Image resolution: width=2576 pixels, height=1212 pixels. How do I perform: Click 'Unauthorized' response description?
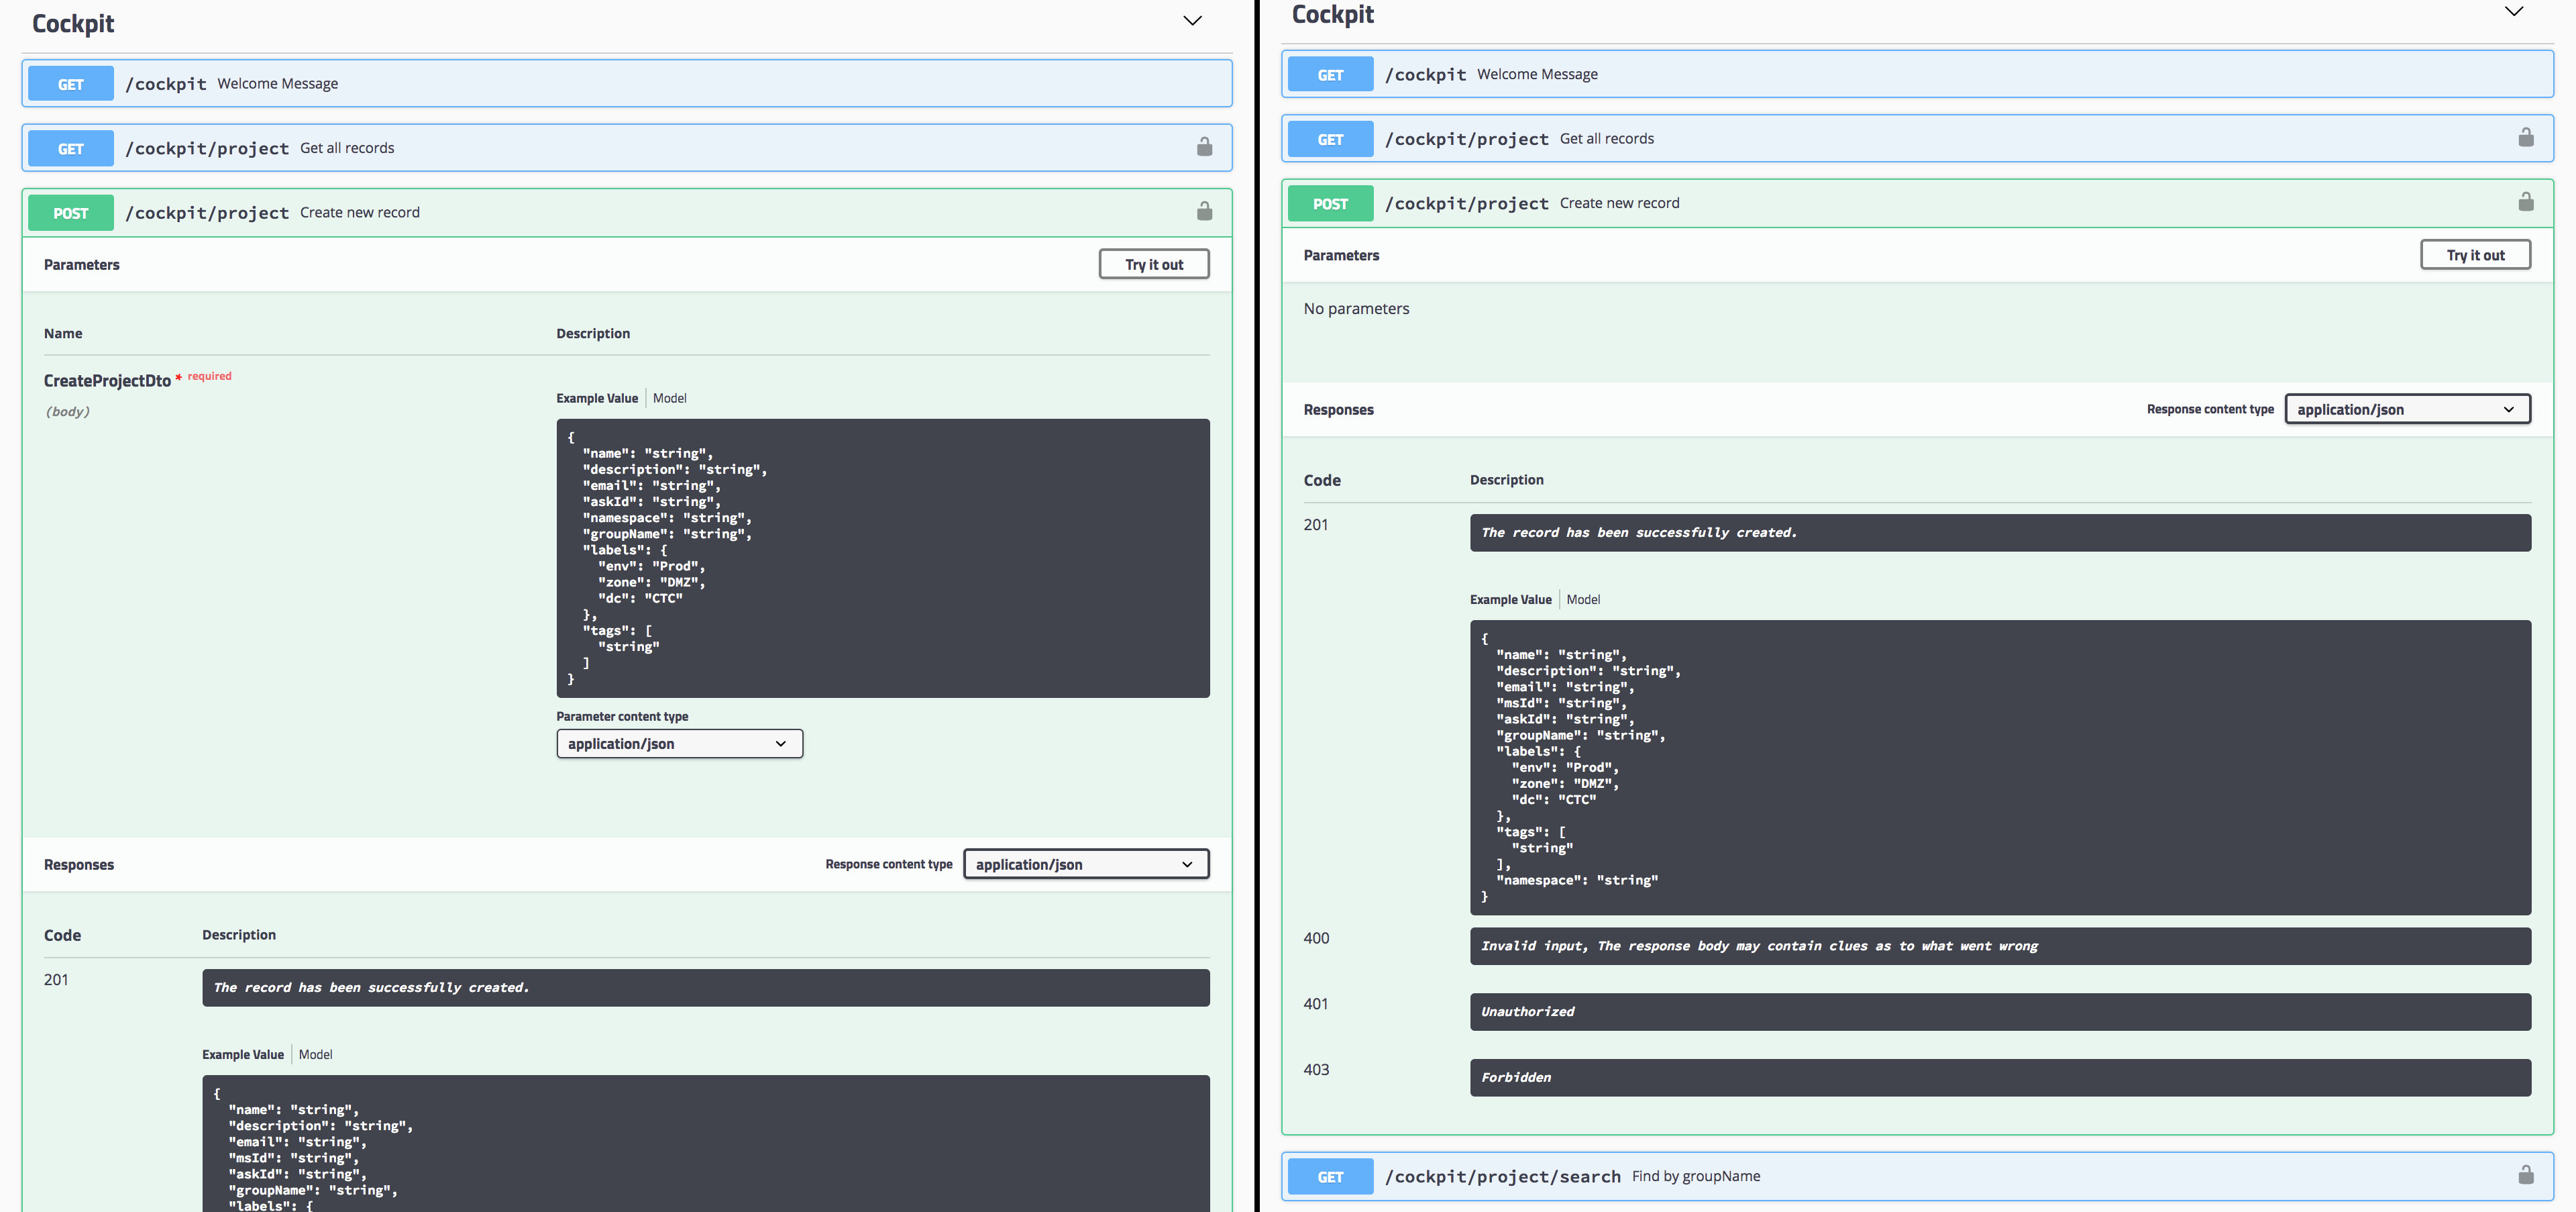click(1527, 1012)
